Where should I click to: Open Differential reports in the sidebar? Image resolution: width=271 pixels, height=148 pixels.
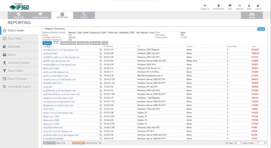click(19, 47)
